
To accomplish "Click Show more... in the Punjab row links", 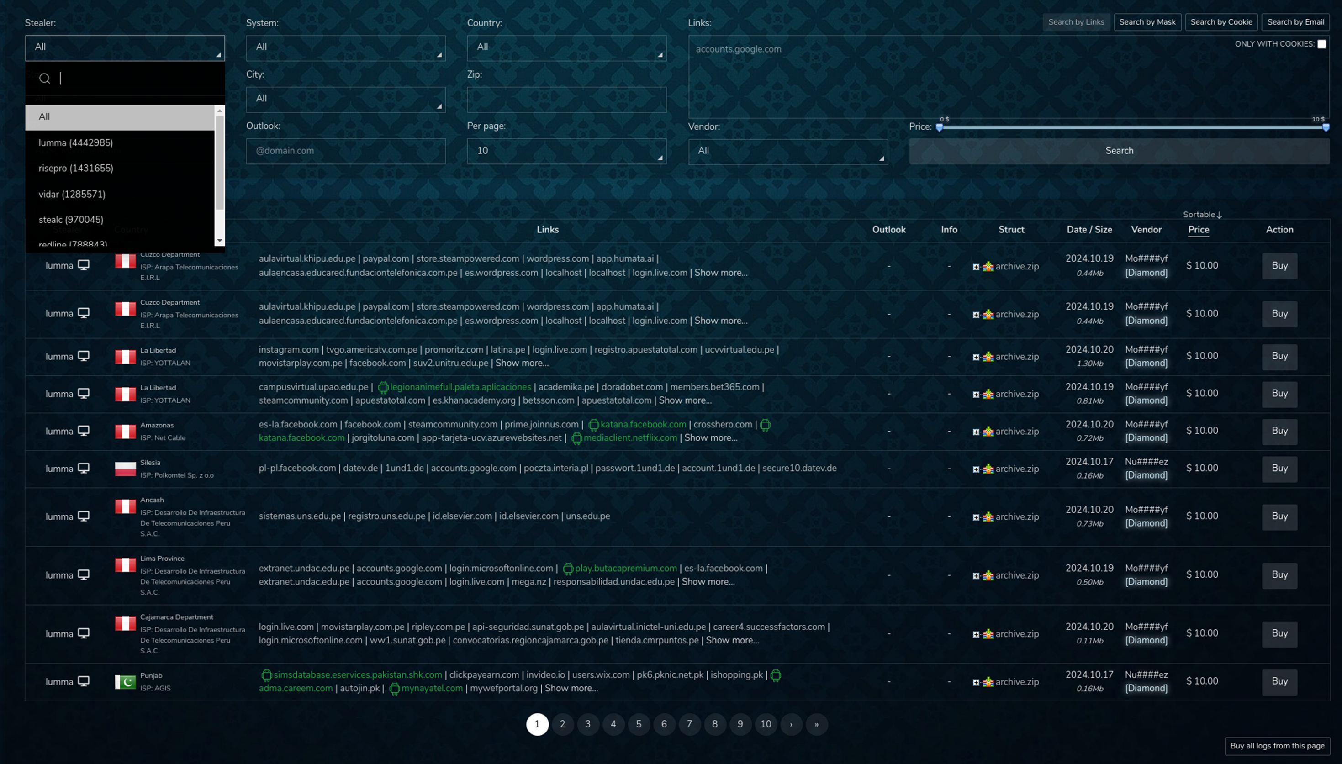I will (571, 689).
